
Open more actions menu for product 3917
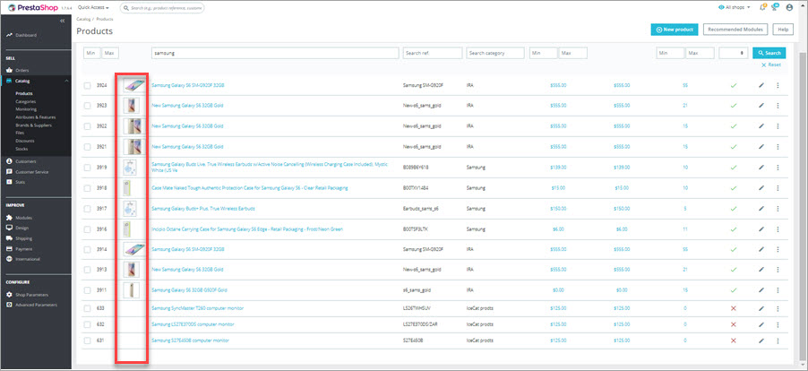coord(778,209)
